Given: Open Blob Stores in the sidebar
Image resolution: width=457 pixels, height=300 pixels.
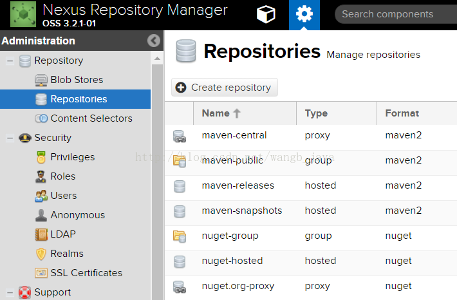Looking at the screenshot, I should [77, 80].
